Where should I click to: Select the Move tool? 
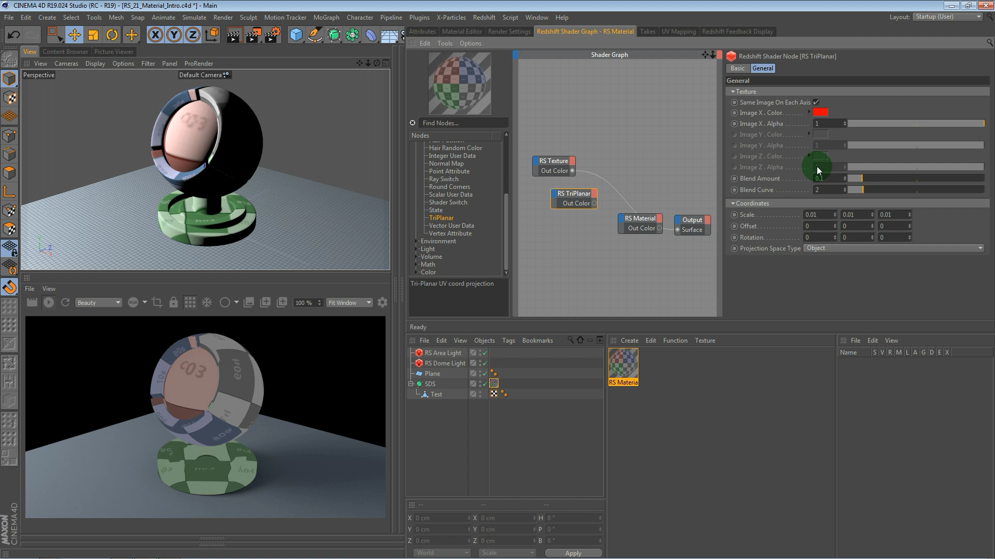pos(74,35)
